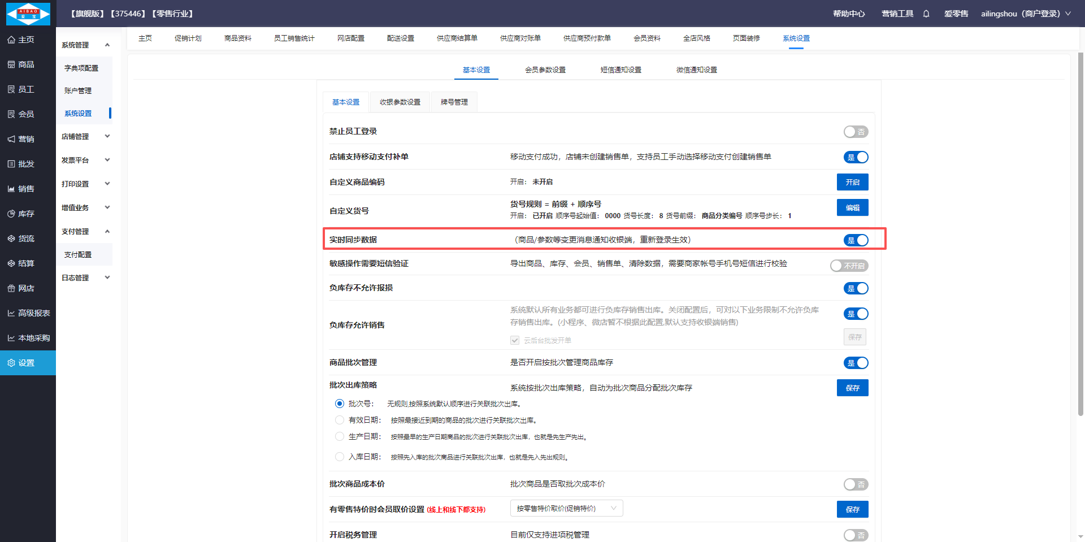Switch to the 会员参数设置 tab
This screenshot has height=542, width=1085.
545,70
